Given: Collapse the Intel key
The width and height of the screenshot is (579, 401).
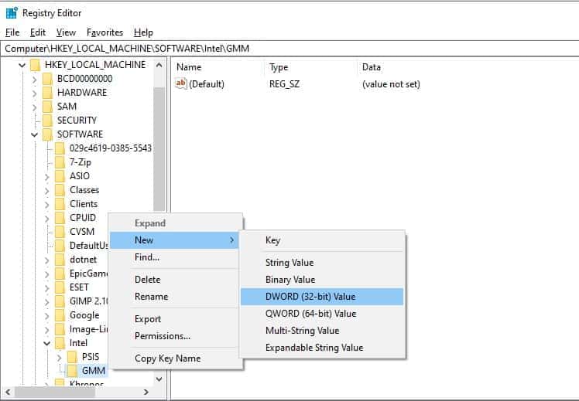Looking at the screenshot, I should coord(47,344).
